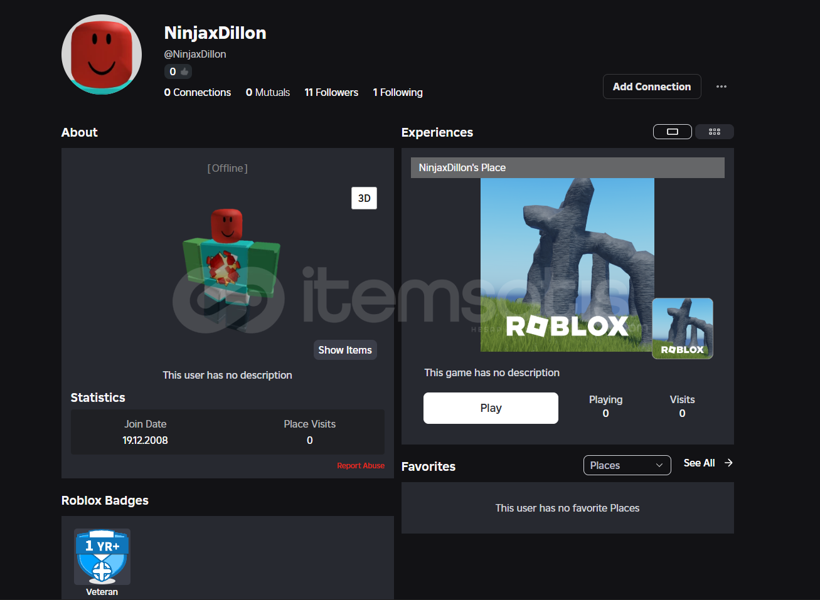Click the small Roblox experience icon
Screen dimensions: 820x600
(x=683, y=329)
